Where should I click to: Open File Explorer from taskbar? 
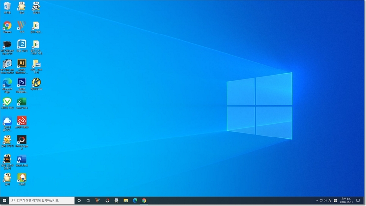(x=126, y=200)
